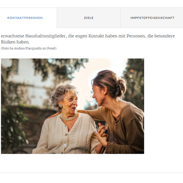183x183 pixels.
Task: Open the Impfstoffeigenschaft tab
Action: pos(152,18)
